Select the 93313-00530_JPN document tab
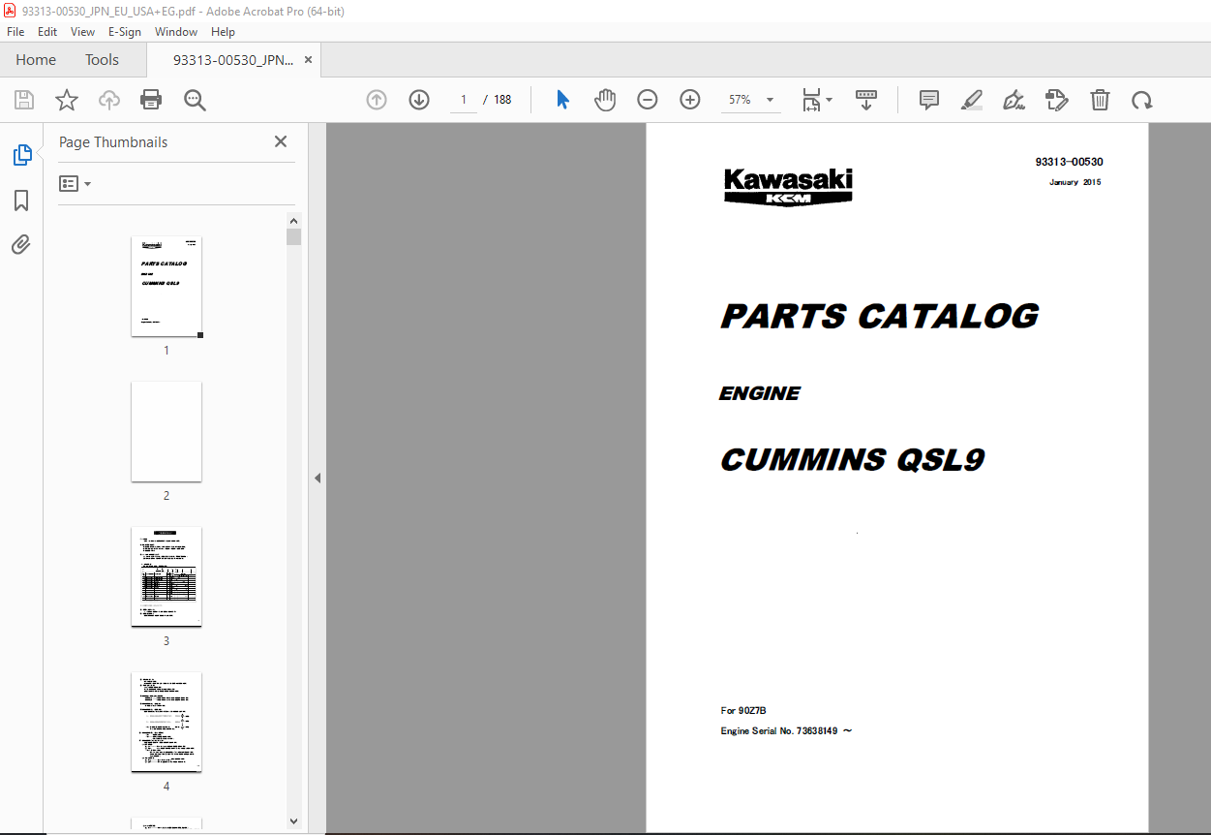The height and width of the screenshot is (835, 1211). pos(232,60)
